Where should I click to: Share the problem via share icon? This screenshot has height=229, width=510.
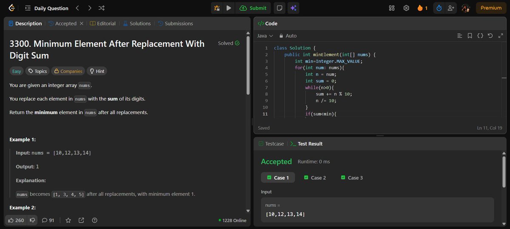81,220
